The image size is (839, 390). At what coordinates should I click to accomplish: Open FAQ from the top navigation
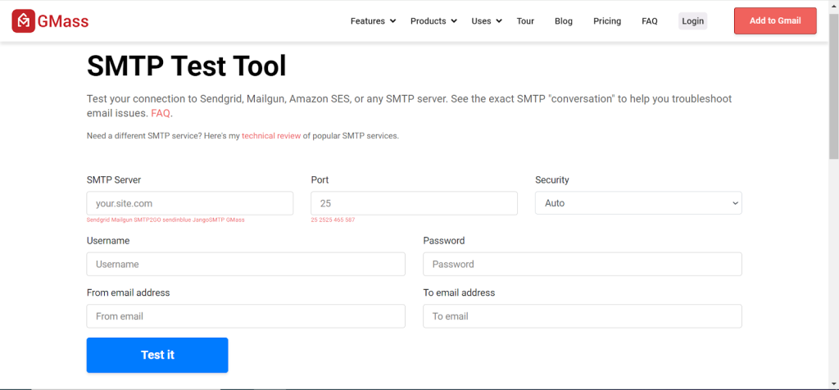[649, 21]
